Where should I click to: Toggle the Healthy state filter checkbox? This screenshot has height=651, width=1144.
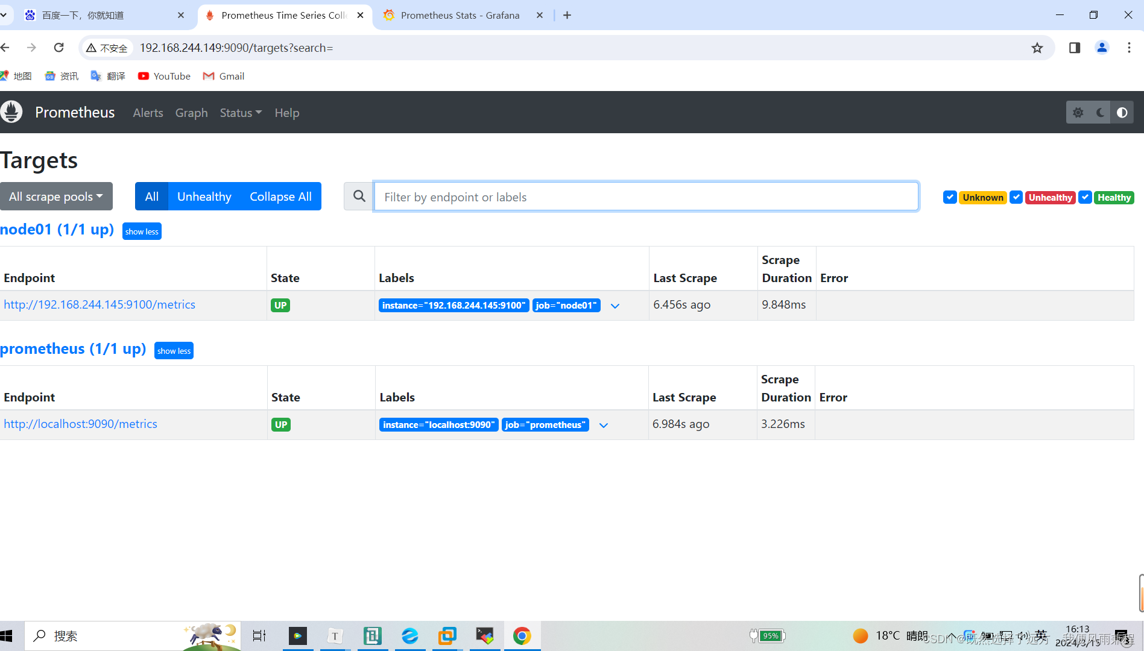coord(1085,197)
